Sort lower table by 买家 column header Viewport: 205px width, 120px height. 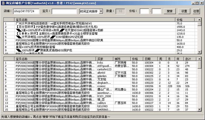[x=105, y=59]
